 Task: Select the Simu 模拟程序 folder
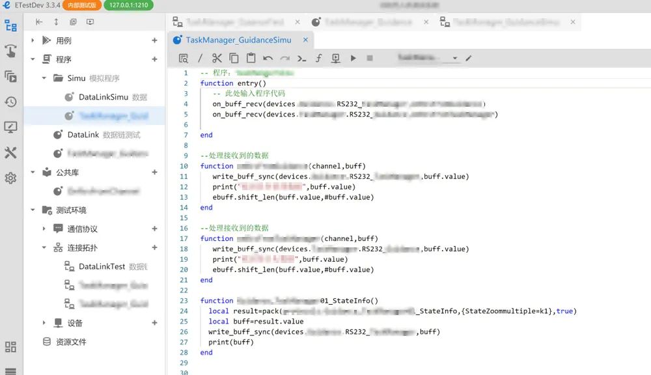pyautogui.click(x=94, y=78)
